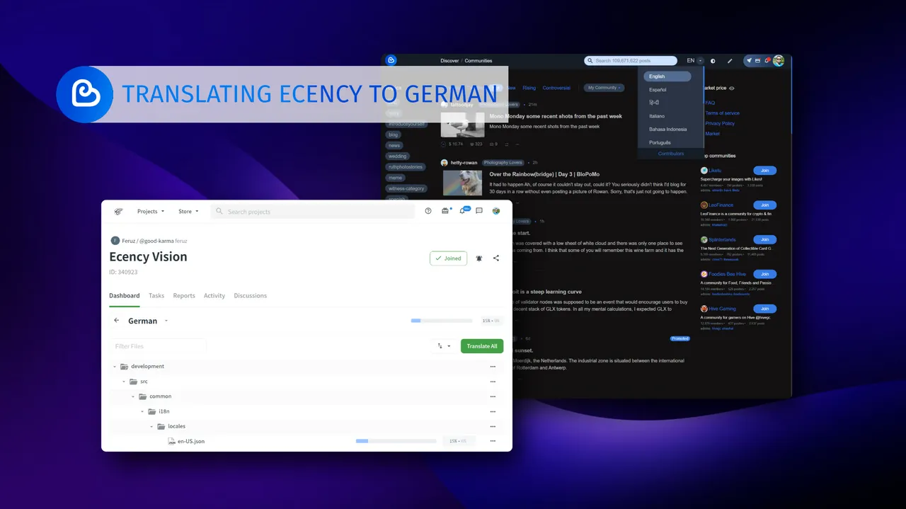Image resolution: width=906 pixels, height=509 pixels.
Task: Select Español in the language menu
Action: coord(658,90)
